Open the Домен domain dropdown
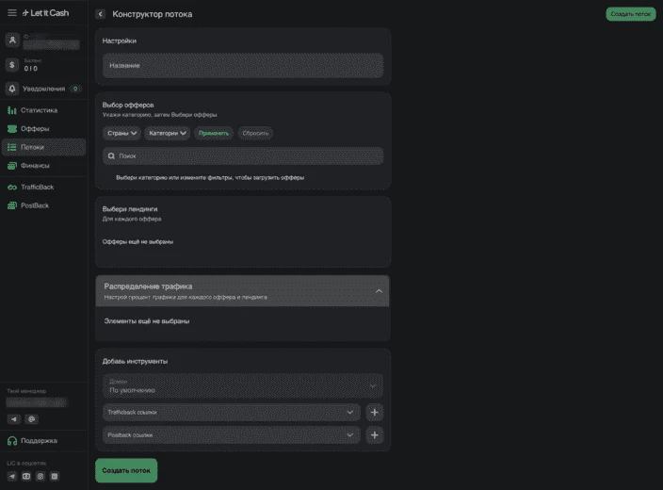 [243, 385]
